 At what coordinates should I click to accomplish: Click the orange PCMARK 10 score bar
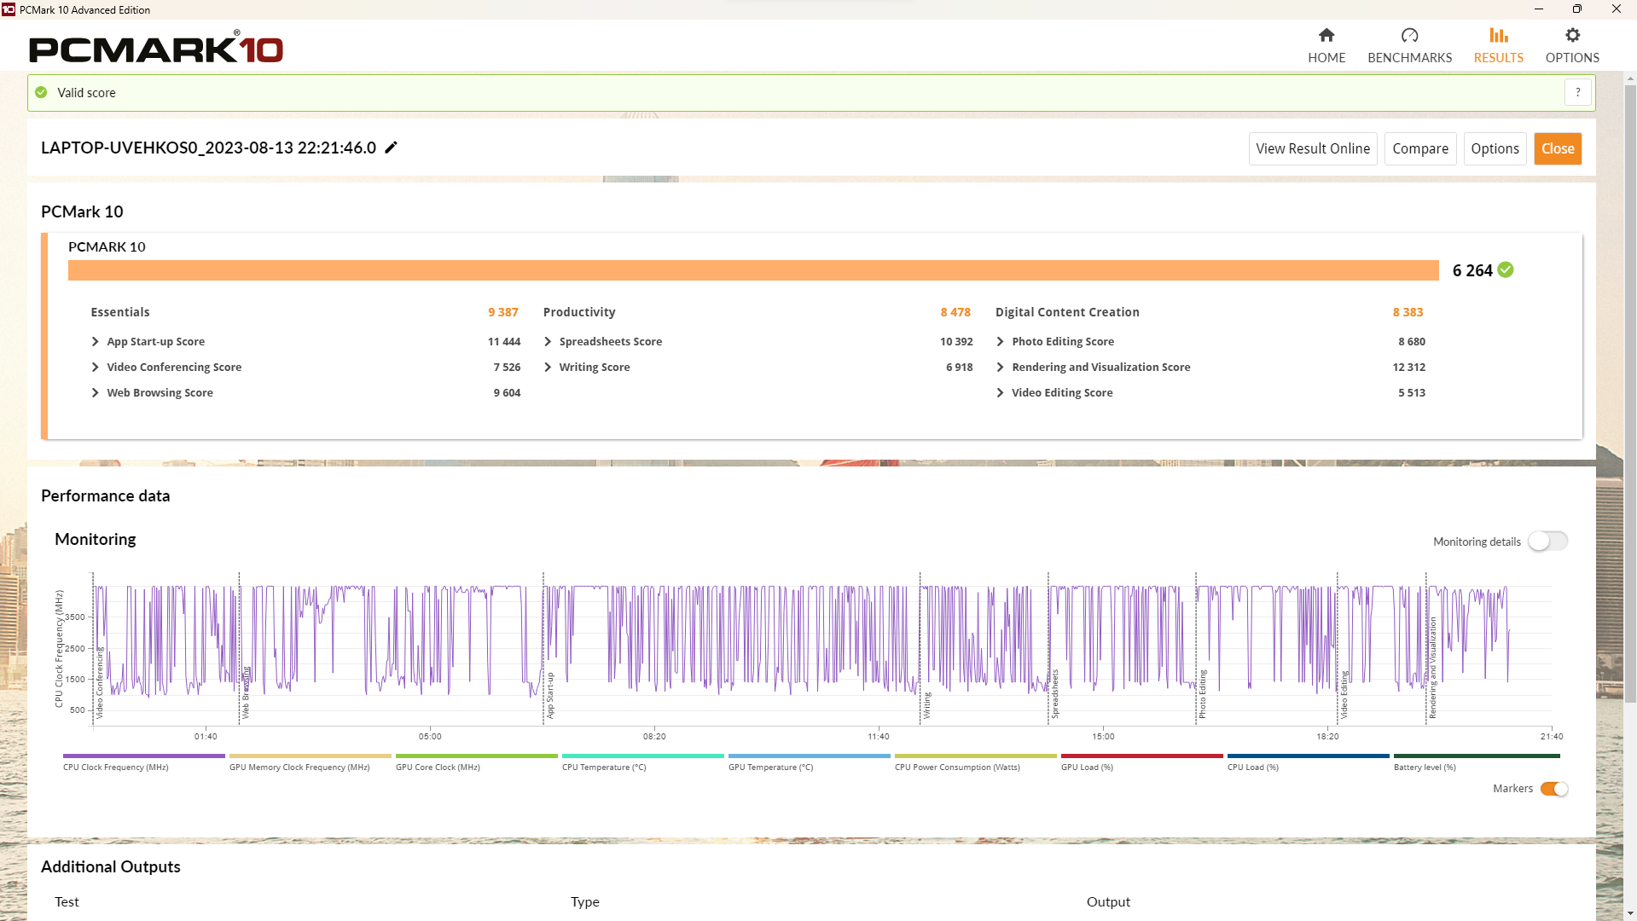click(x=753, y=270)
